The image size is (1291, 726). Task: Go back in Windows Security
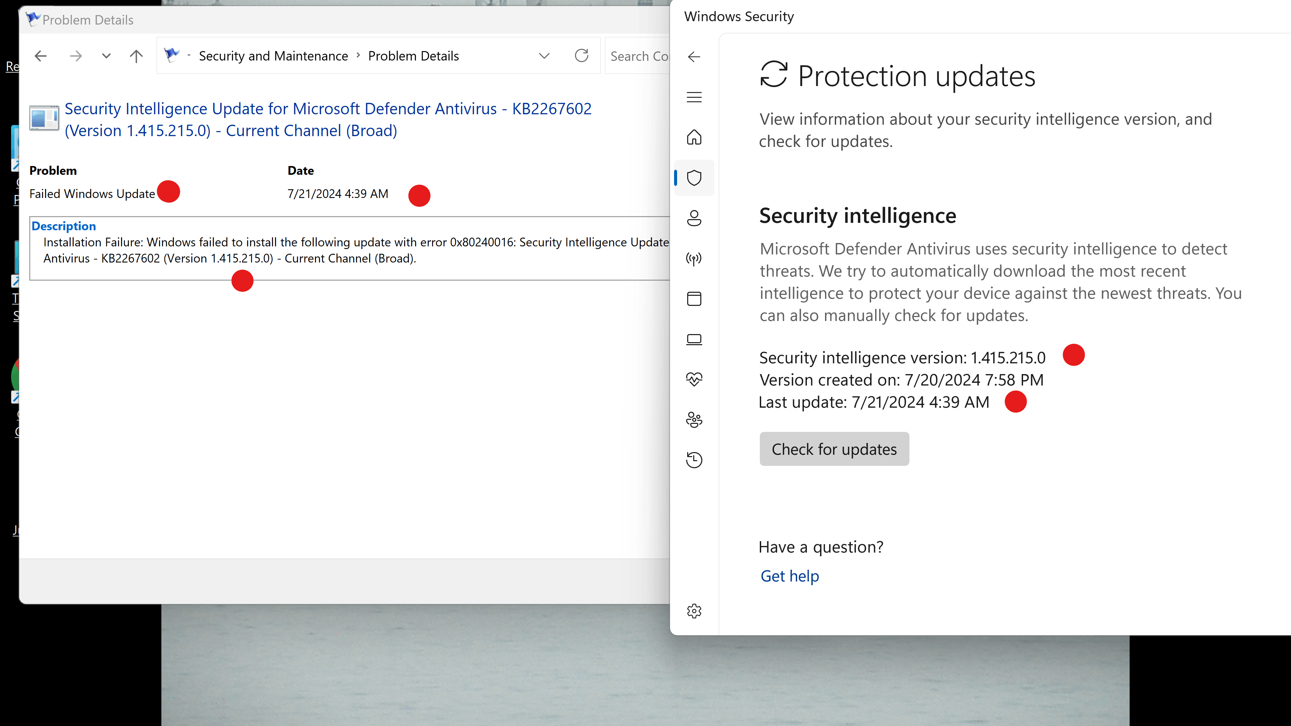[694, 56]
